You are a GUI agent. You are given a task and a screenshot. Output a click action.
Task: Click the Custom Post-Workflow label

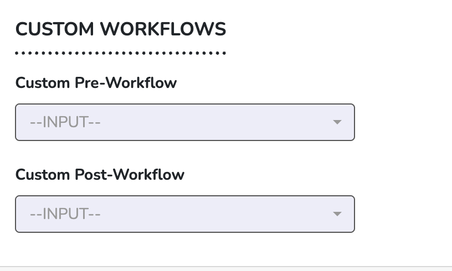(100, 175)
